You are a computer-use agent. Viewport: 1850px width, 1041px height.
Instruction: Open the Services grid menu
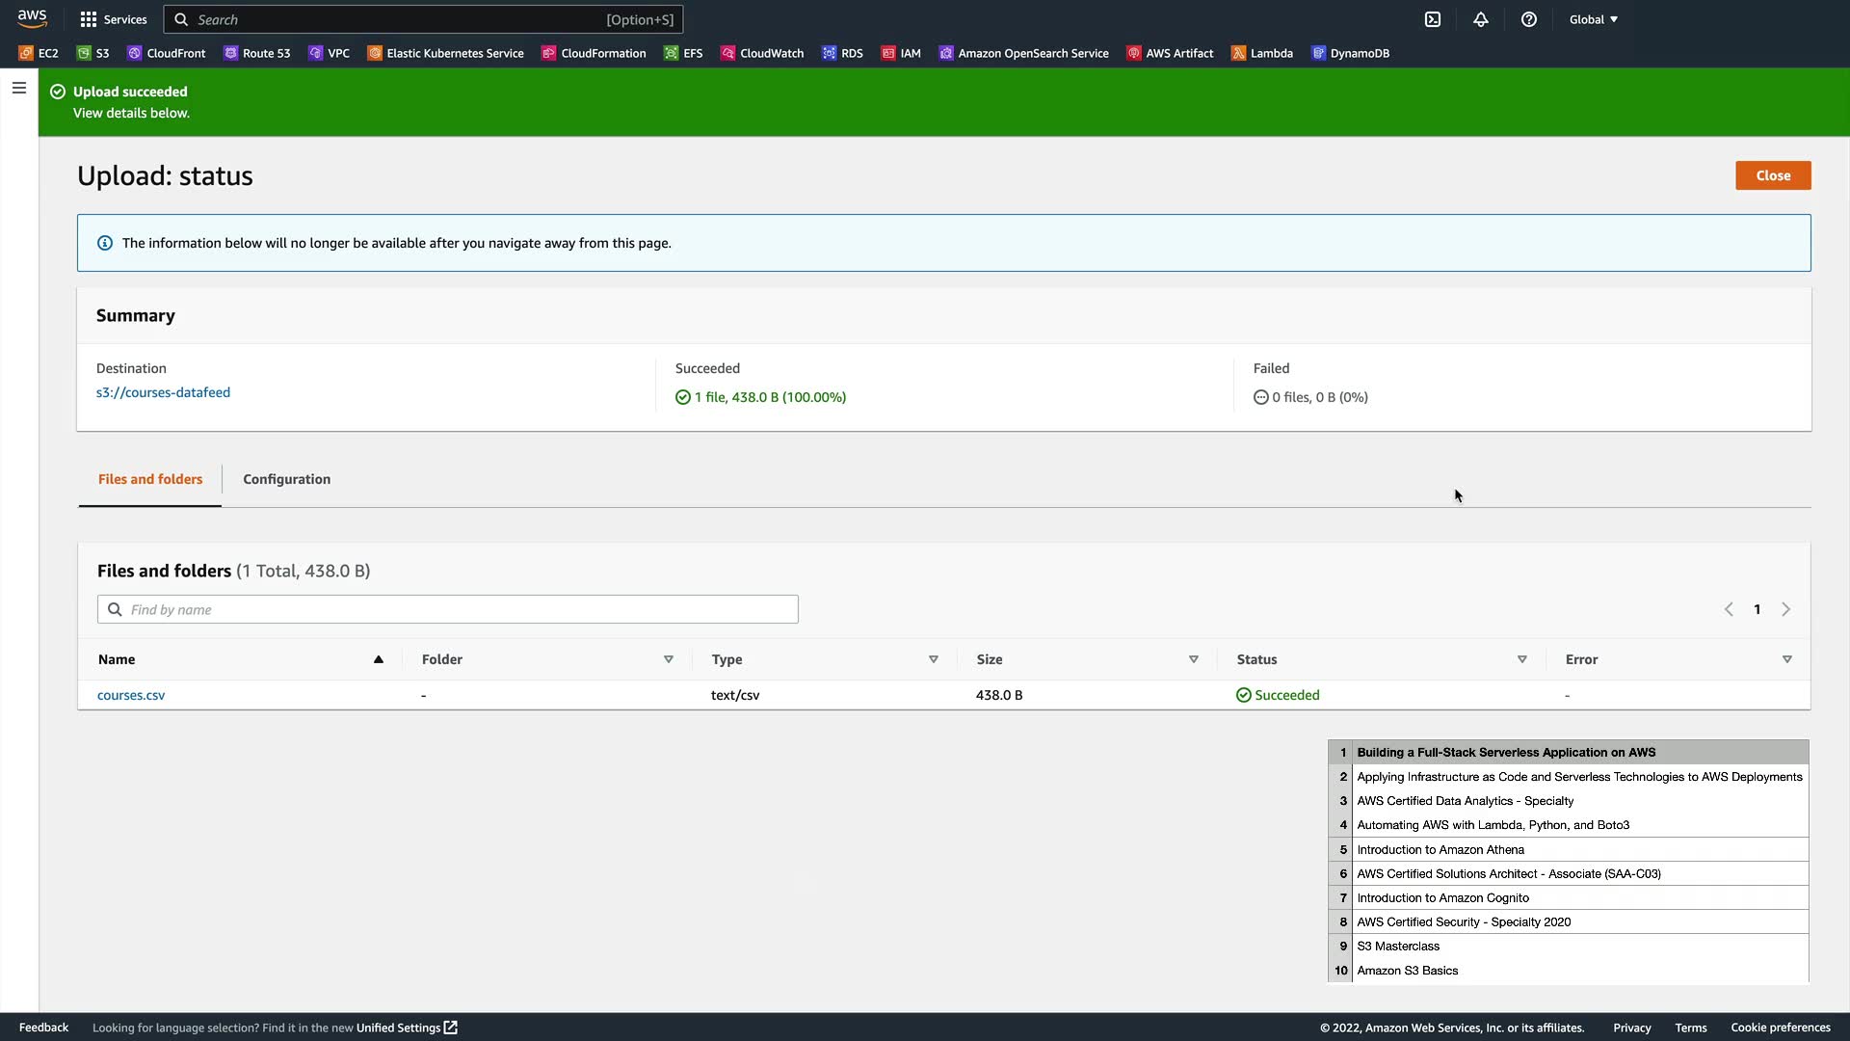pos(113,19)
